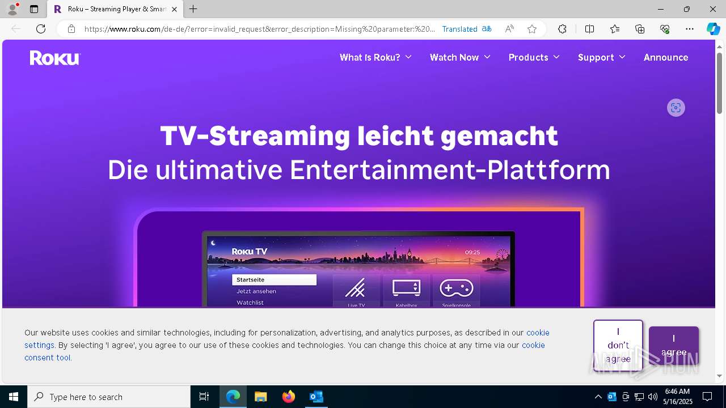This screenshot has width=726, height=408.
Task: Open notification center
Action: 707,397
